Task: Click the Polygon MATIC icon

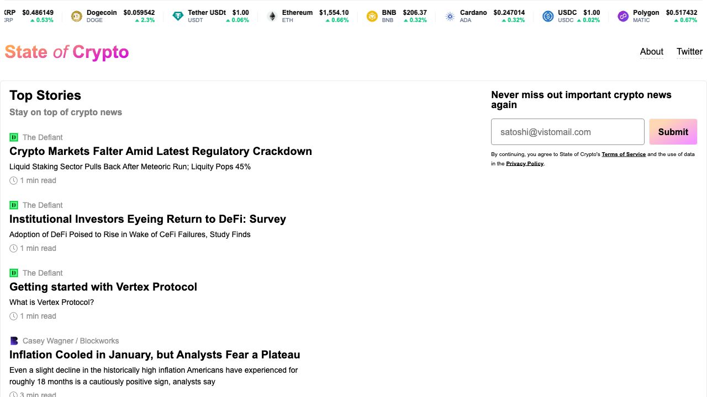Action: [x=623, y=17]
